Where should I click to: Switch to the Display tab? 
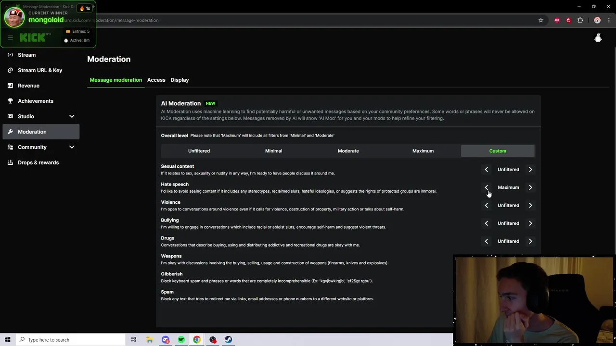pos(180,80)
